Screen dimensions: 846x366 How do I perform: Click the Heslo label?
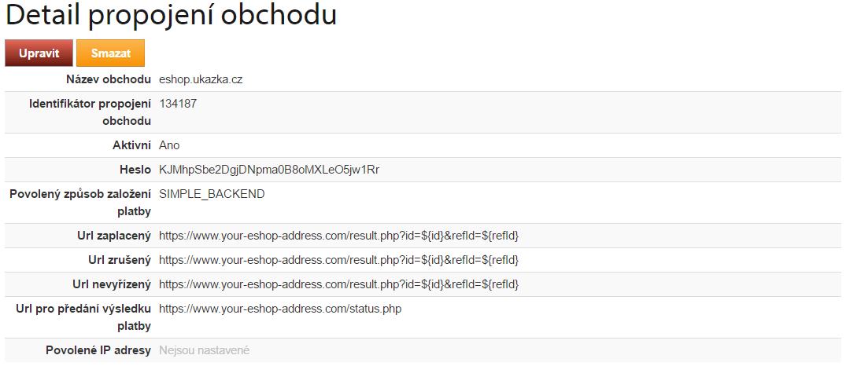coord(135,170)
